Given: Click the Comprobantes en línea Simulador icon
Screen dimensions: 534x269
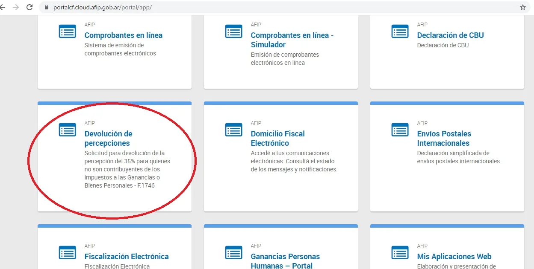Looking at the screenshot, I should [233, 31].
